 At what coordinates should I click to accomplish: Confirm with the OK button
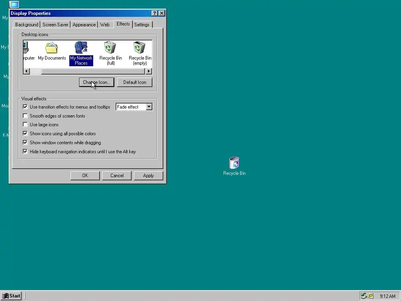[85, 176]
